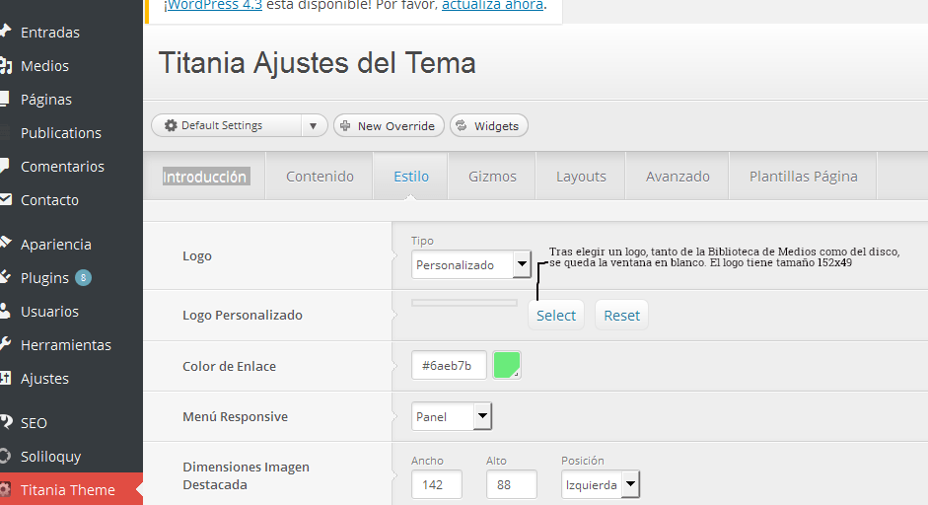Image resolution: width=928 pixels, height=505 pixels.
Task: Click the Ancho width field
Action: point(437,485)
